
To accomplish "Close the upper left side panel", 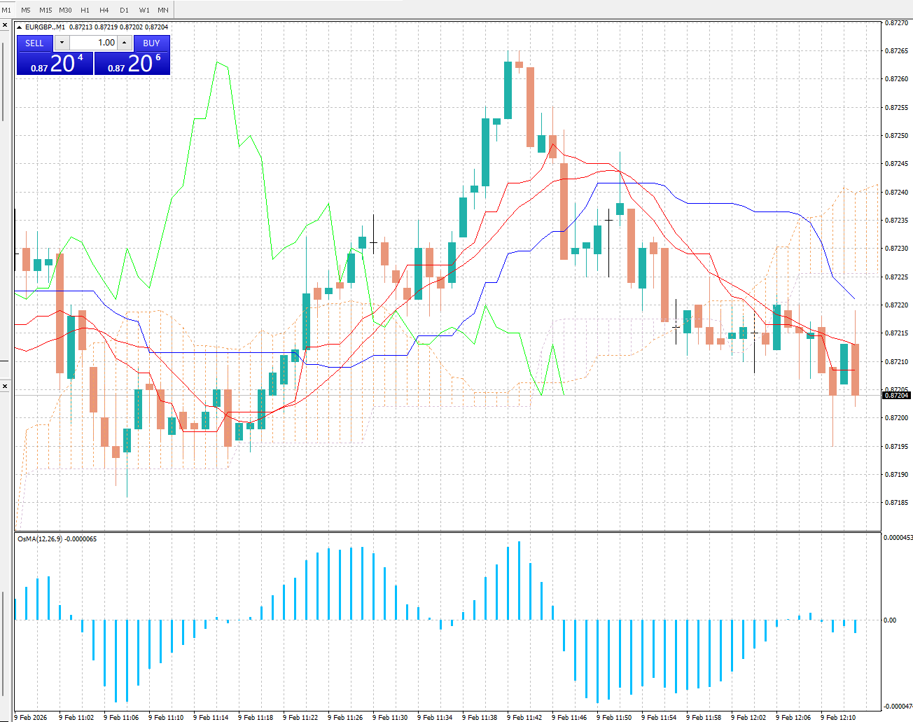I will (4, 25).
